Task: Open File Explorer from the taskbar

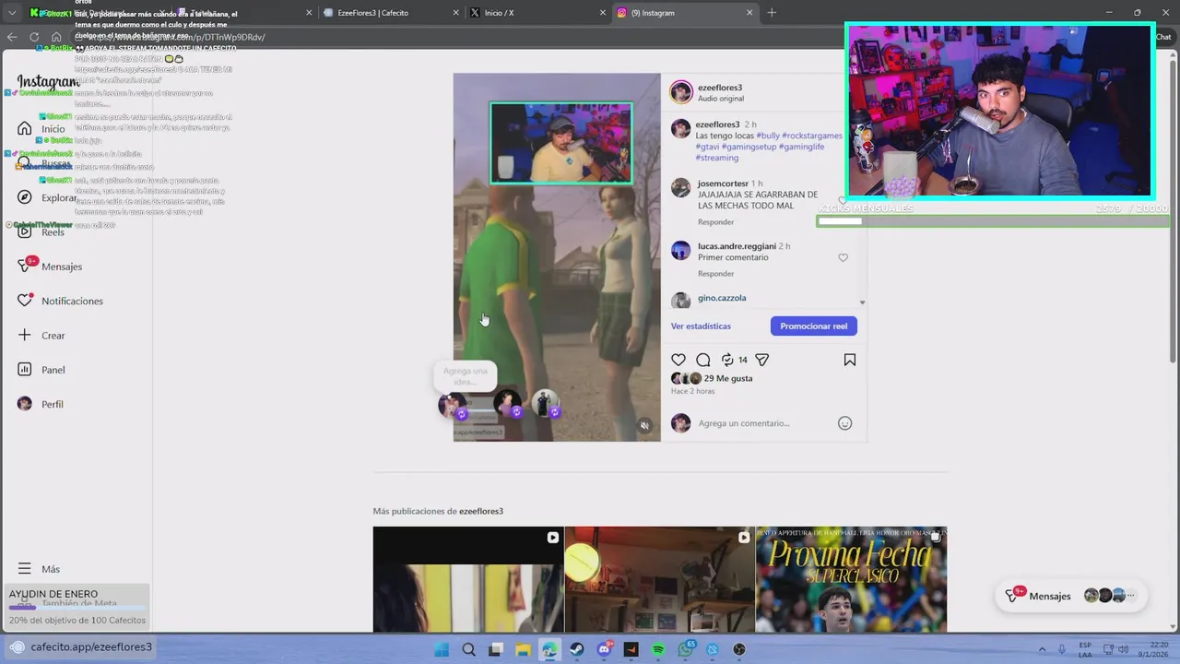Action: tap(523, 649)
